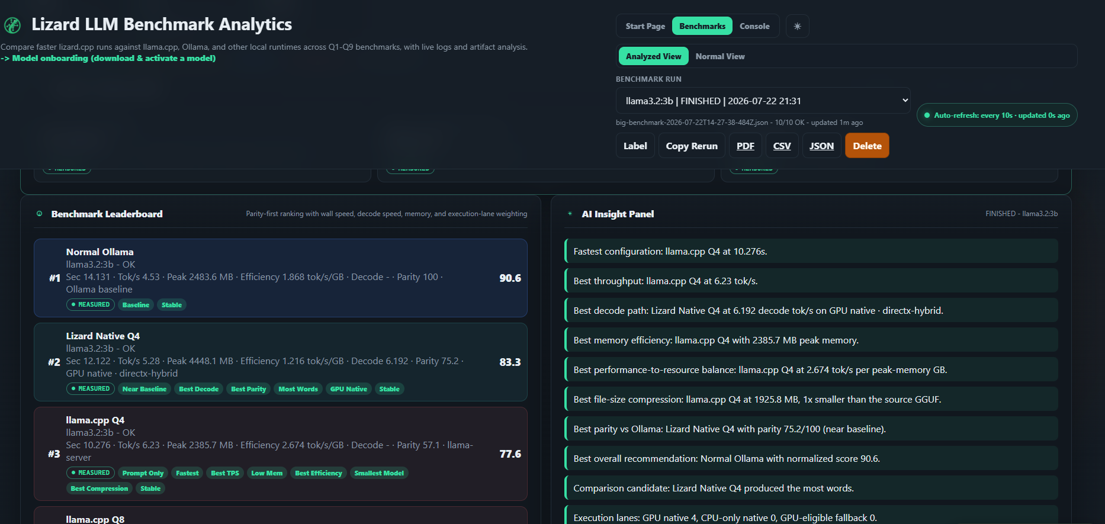
Task: Click the Near Baseline tag
Action: [x=144, y=389]
